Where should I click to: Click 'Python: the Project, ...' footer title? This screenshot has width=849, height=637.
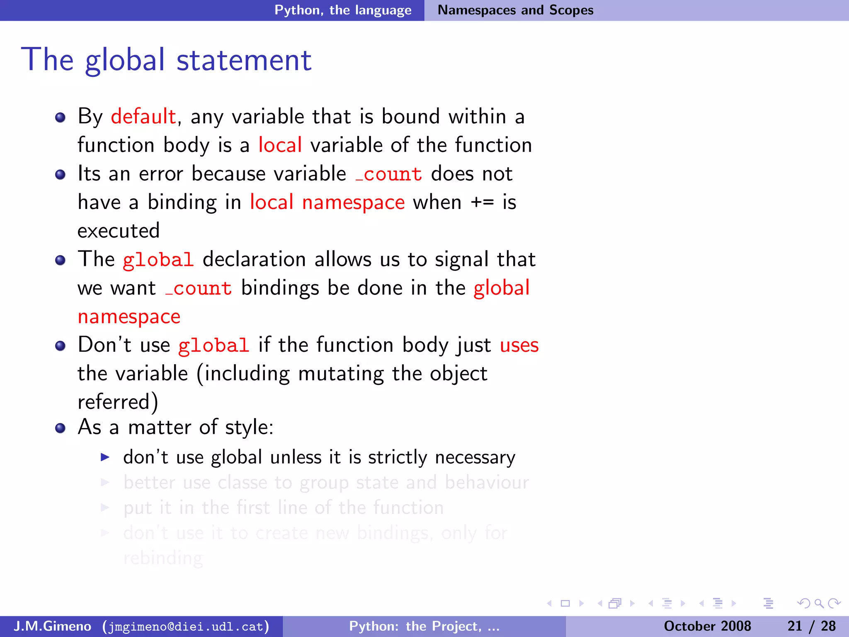pos(424,626)
